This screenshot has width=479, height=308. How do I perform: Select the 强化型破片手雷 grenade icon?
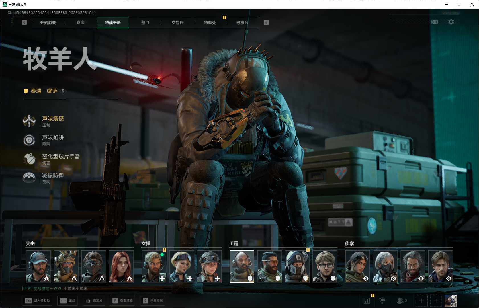tap(29, 159)
